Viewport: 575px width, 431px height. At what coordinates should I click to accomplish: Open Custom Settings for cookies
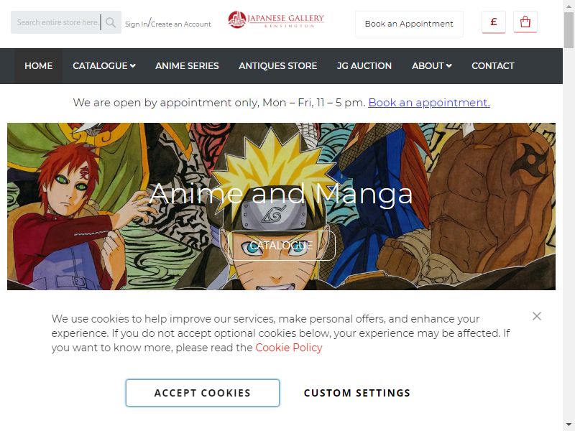pos(357,393)
